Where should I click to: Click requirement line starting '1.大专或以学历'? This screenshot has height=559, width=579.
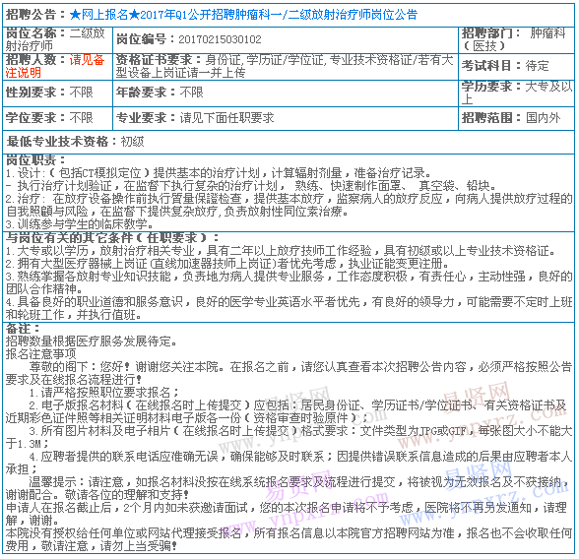click(x=281, y=251)
